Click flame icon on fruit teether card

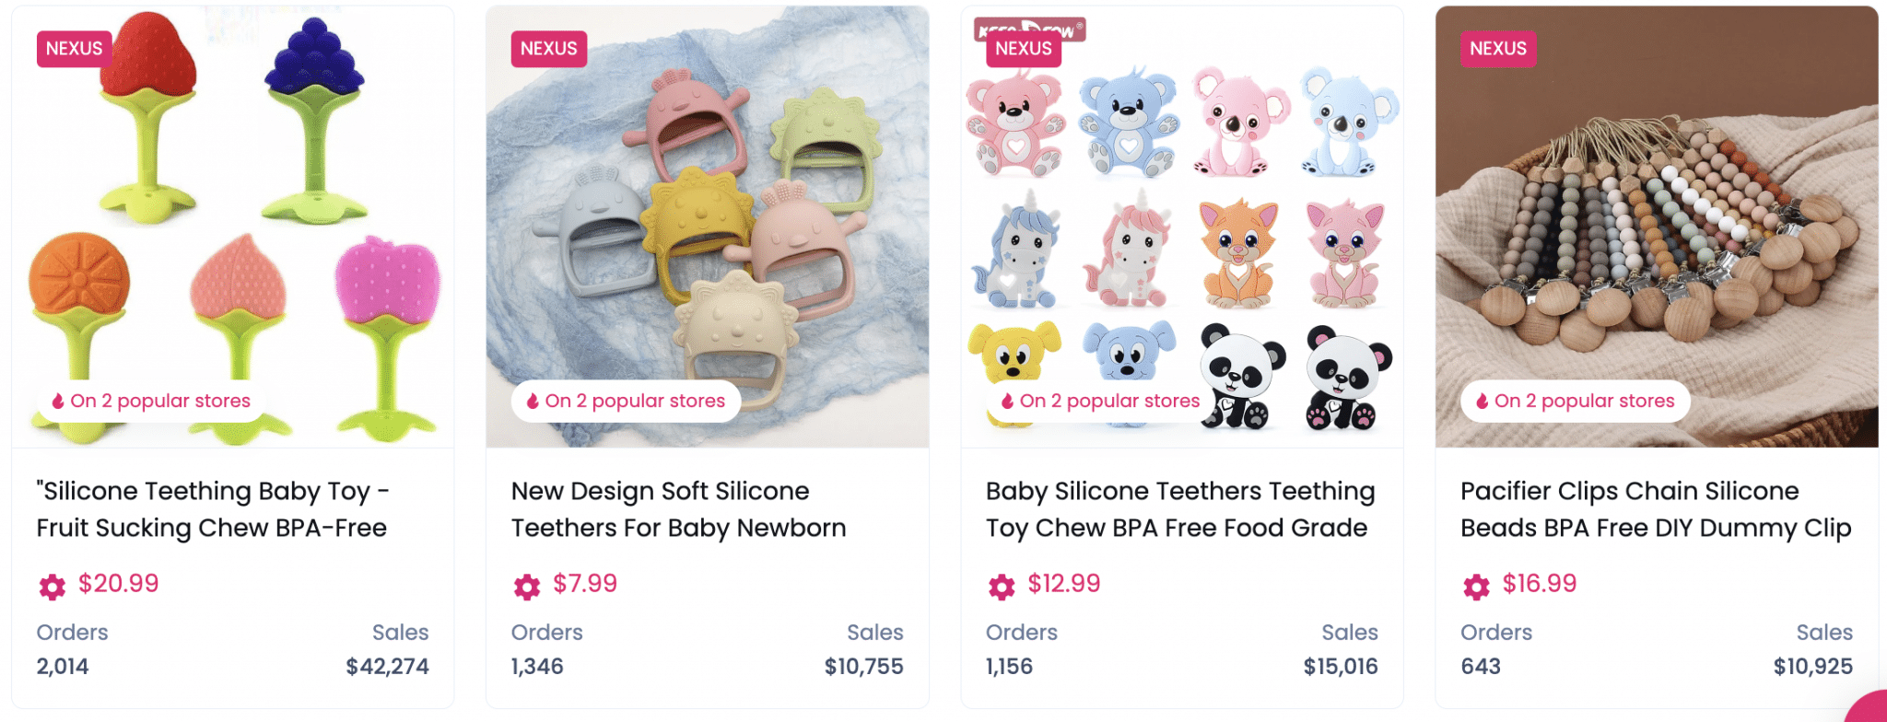[58, 401]
